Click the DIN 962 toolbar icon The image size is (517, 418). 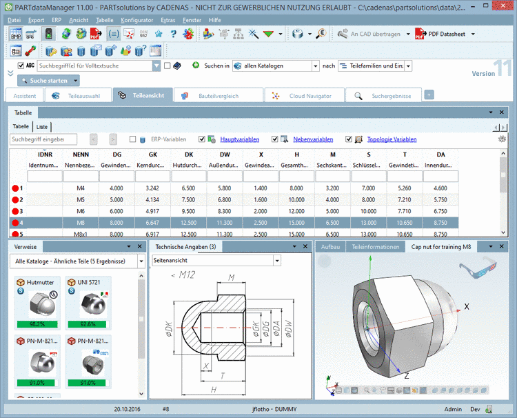point(143,34)
